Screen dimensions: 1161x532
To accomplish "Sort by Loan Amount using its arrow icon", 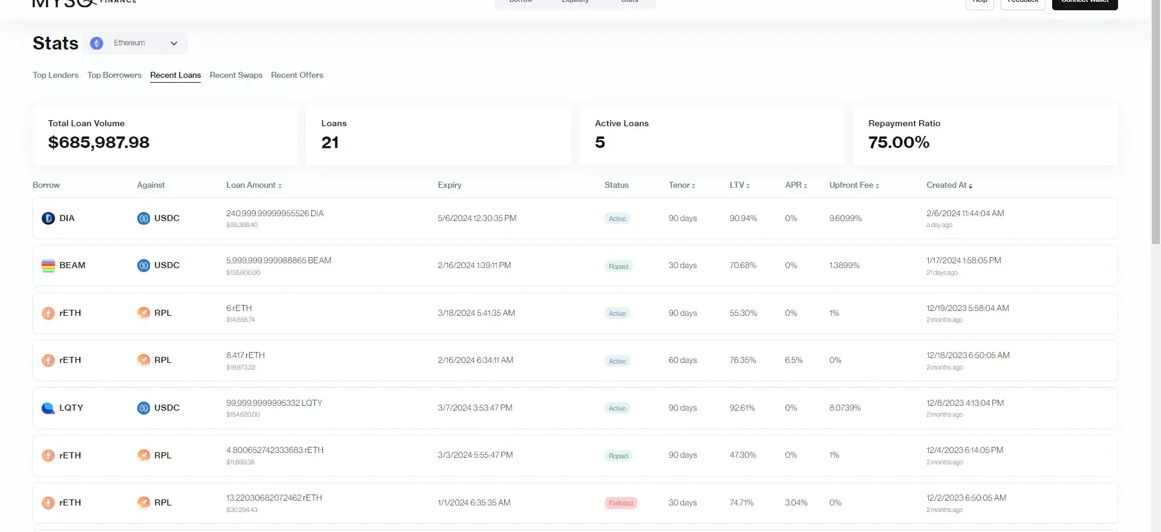I will pyautogui.click(x=280, y=186).
